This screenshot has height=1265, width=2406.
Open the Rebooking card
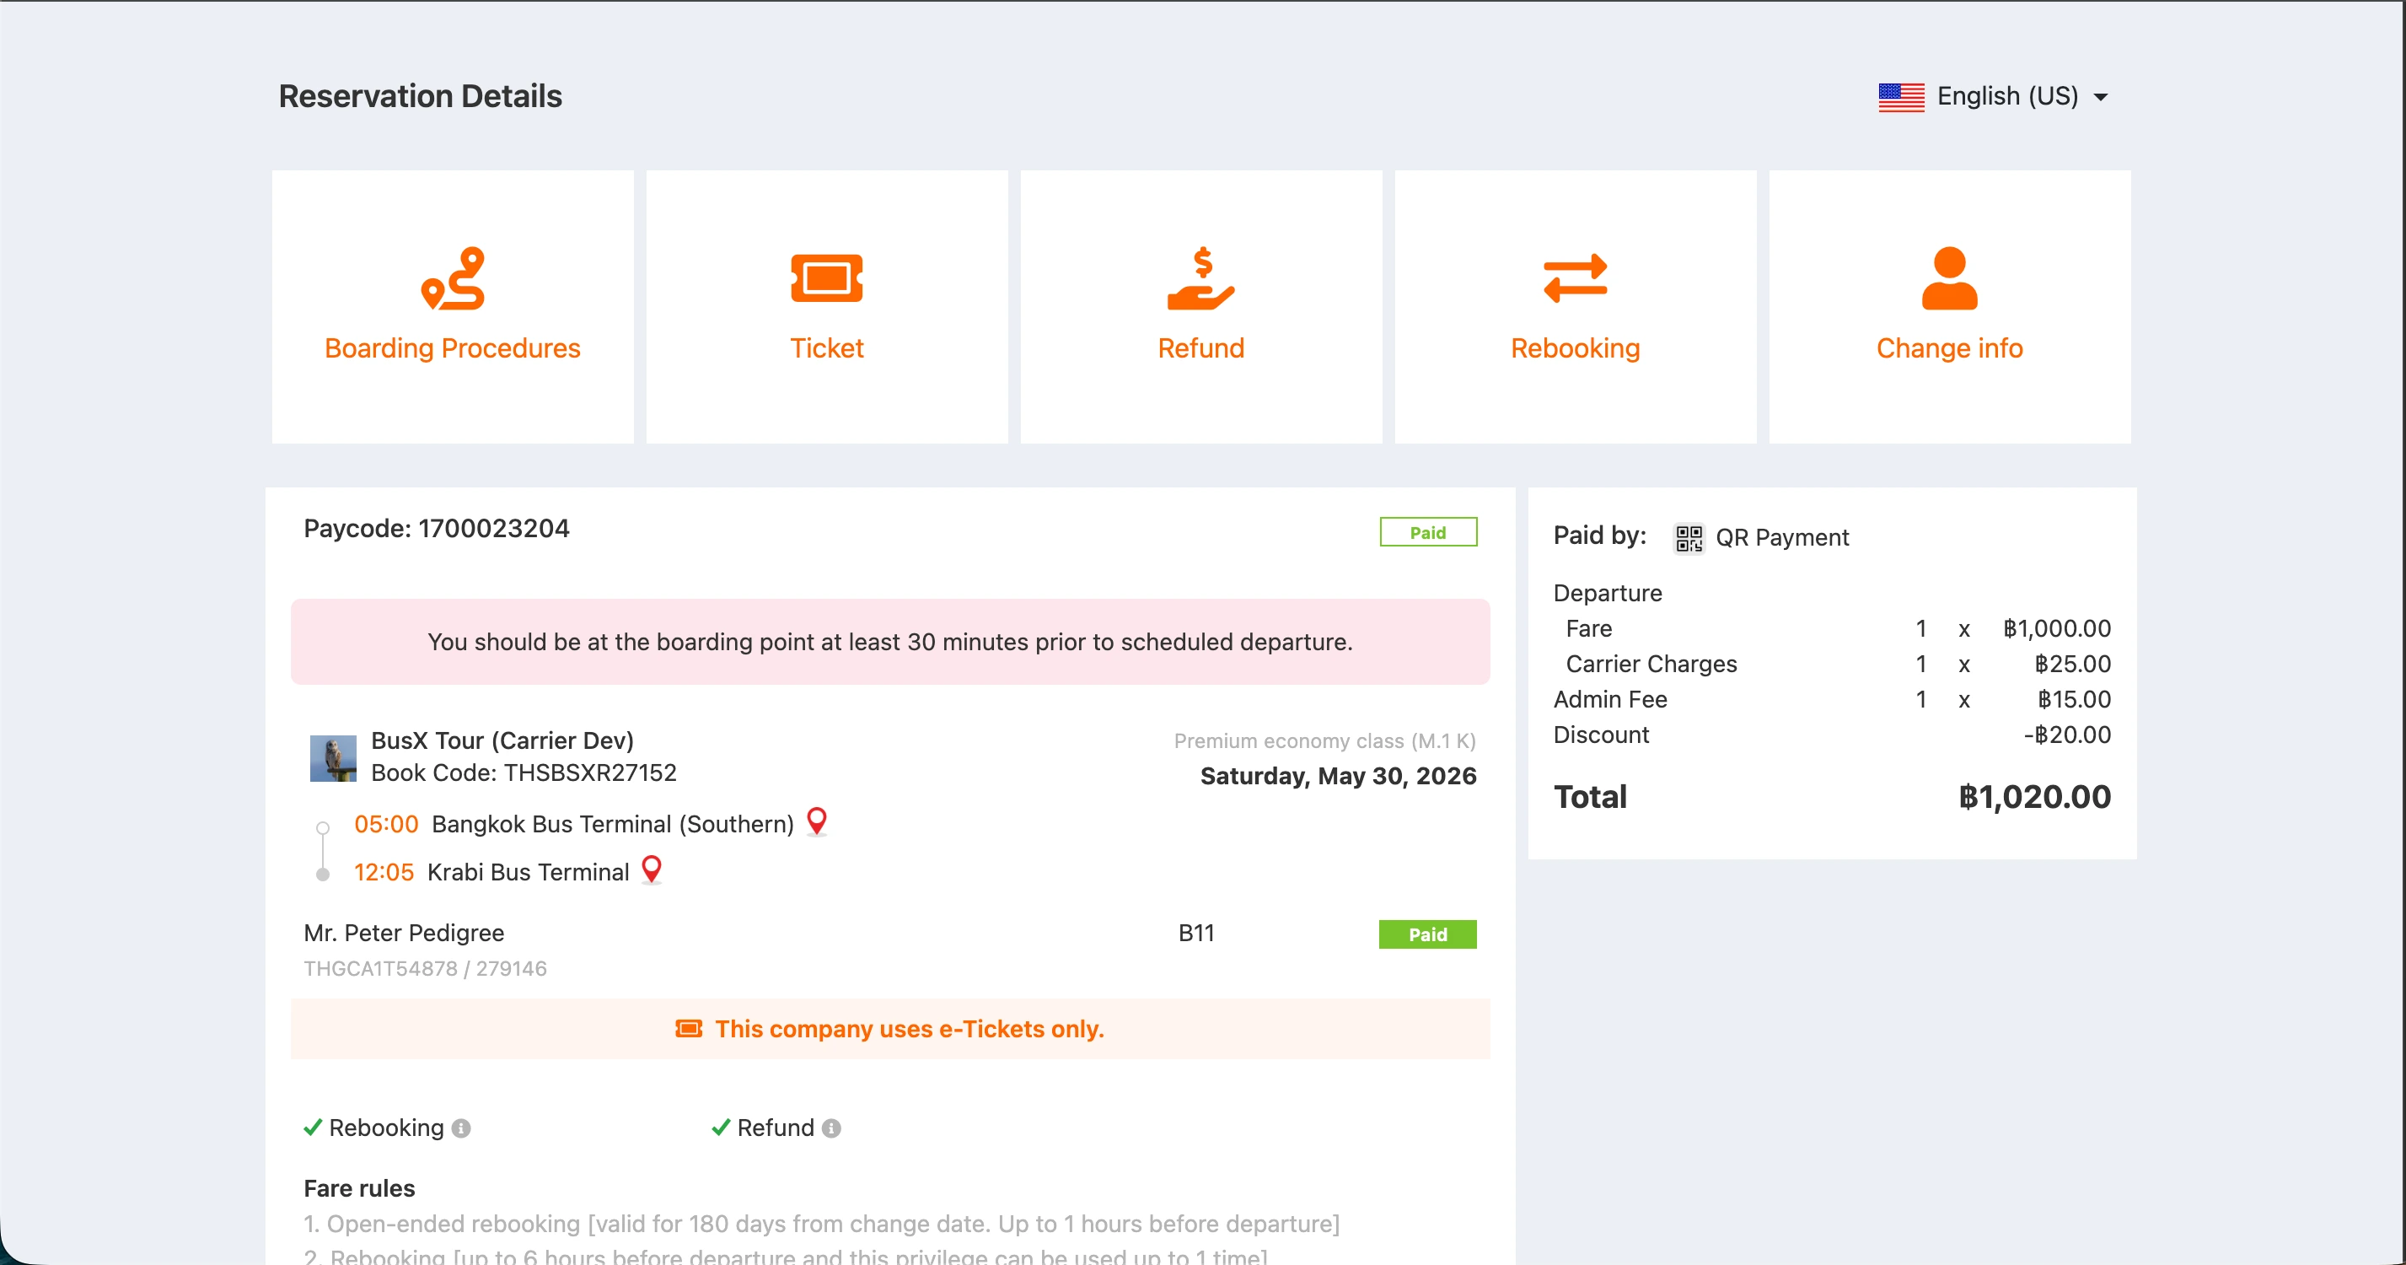click(x=1575, y=306)
